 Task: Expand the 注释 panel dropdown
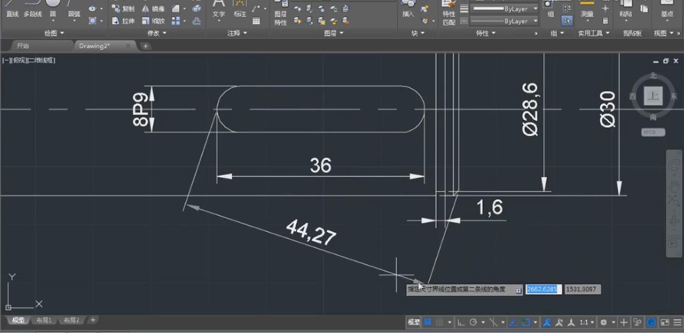(x=237, y=33)
